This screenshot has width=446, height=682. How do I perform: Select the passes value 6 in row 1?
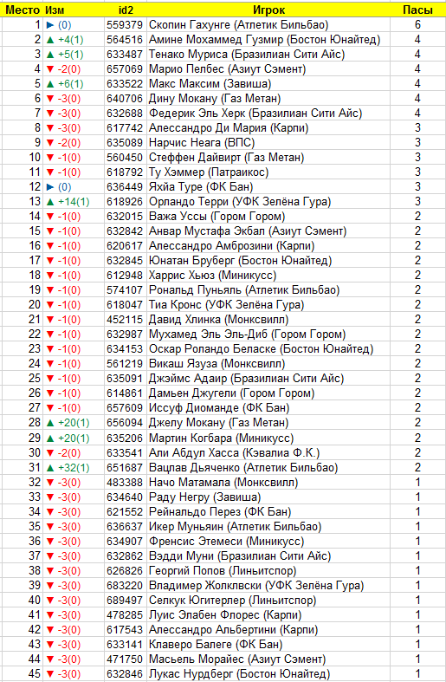point(417,25)
